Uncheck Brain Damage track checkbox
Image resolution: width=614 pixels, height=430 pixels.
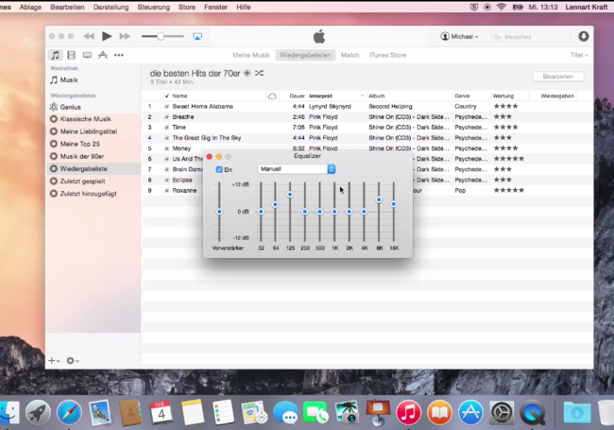pos(167,170)
